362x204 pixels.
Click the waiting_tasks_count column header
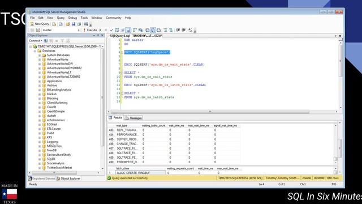point(153,126)
